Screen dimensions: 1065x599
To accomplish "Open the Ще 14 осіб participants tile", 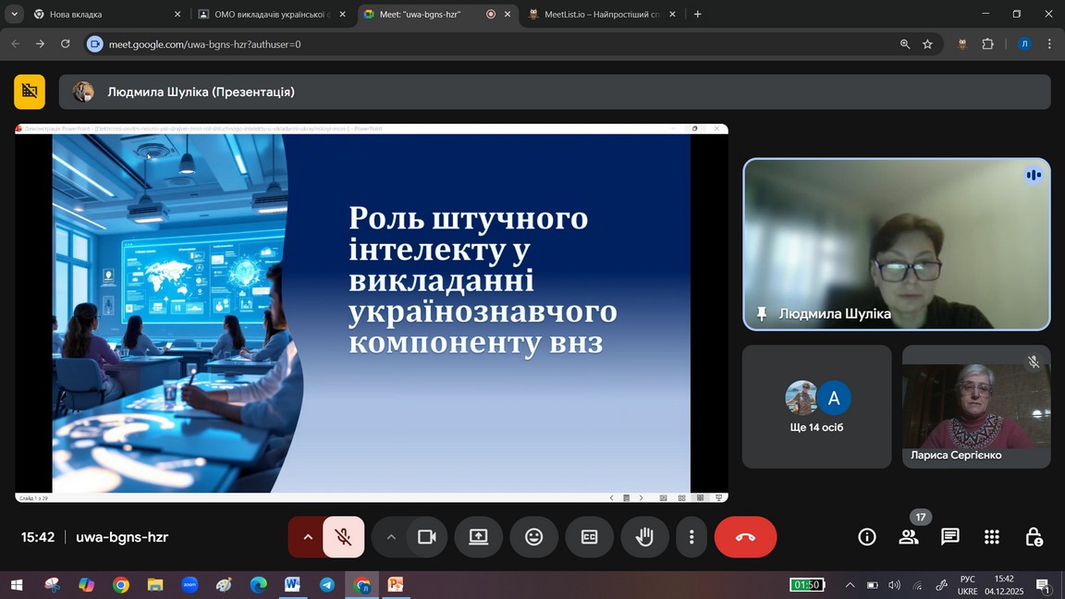I will click(816, 407).
